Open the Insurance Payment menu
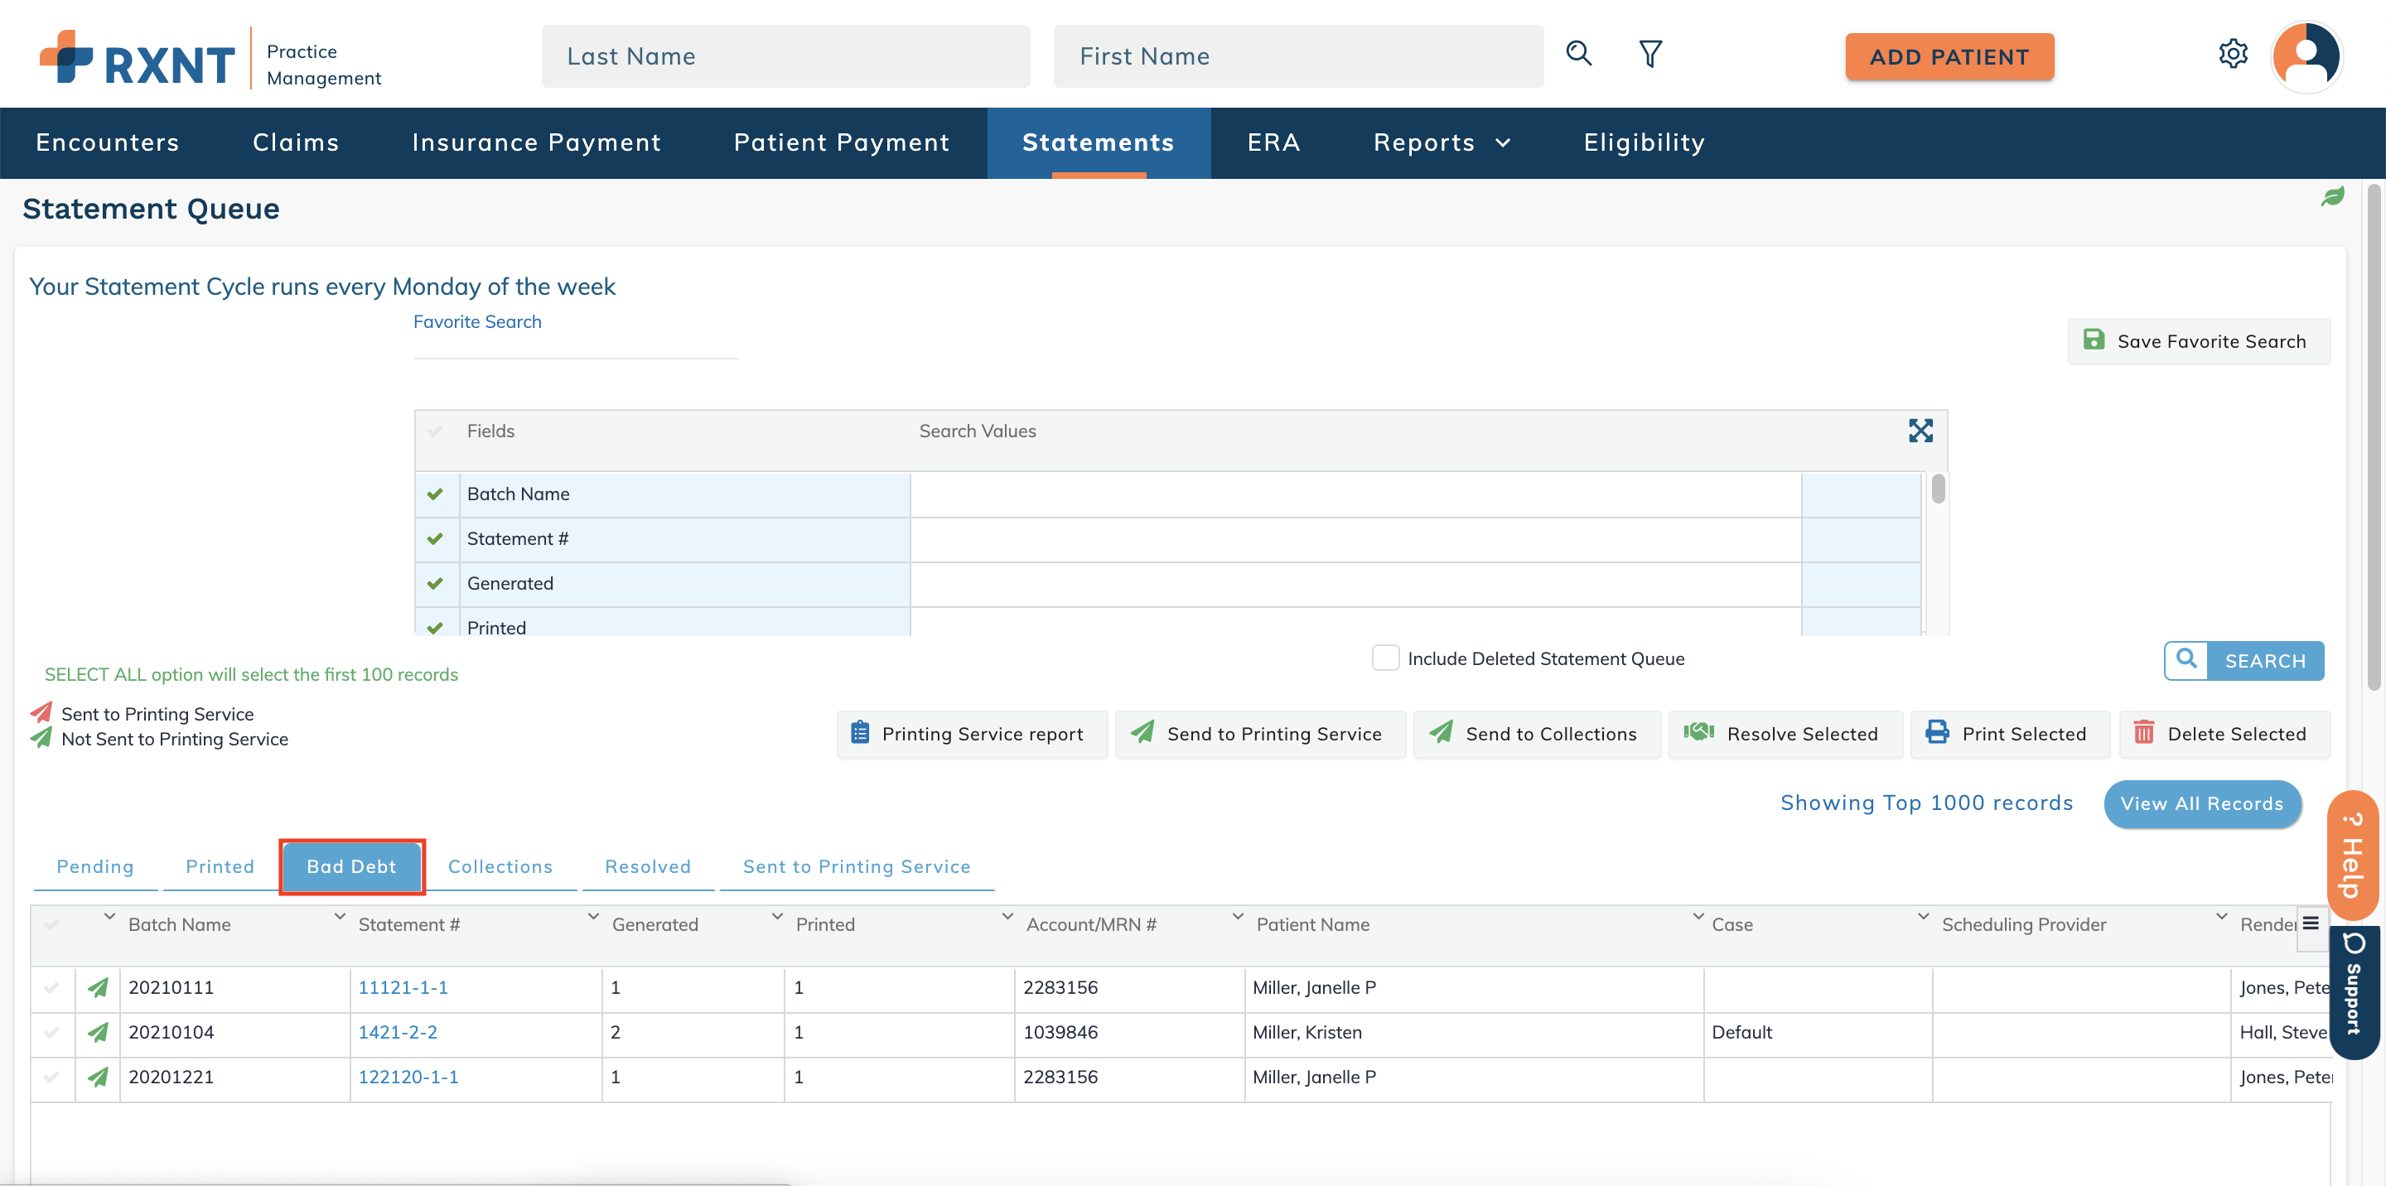 click(x=536, y=142)
